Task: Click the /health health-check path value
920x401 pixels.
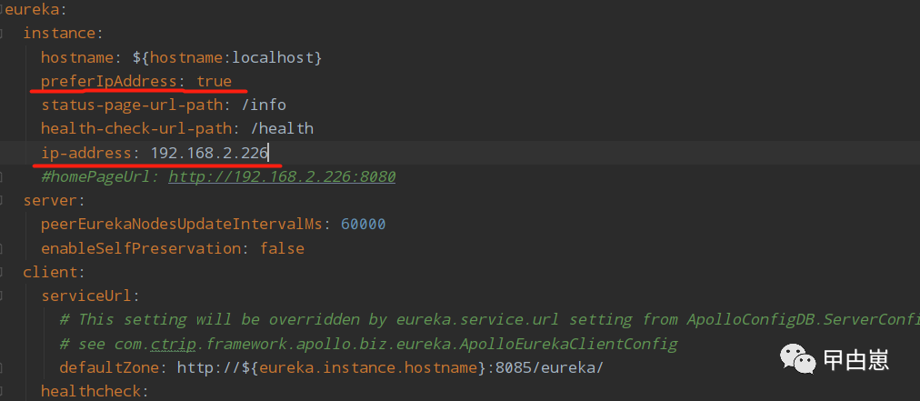Action: pos(282,128)
